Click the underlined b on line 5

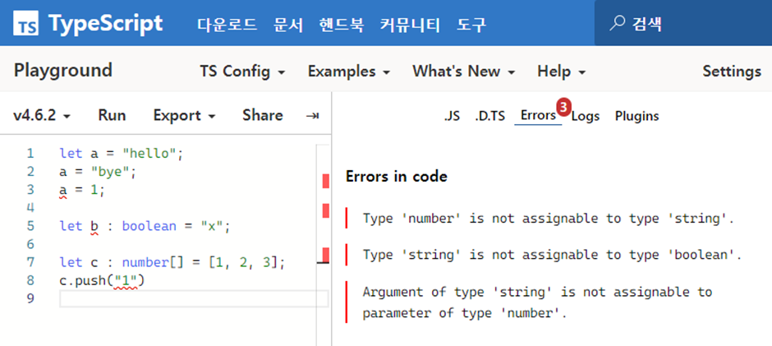tap(94, 226)
